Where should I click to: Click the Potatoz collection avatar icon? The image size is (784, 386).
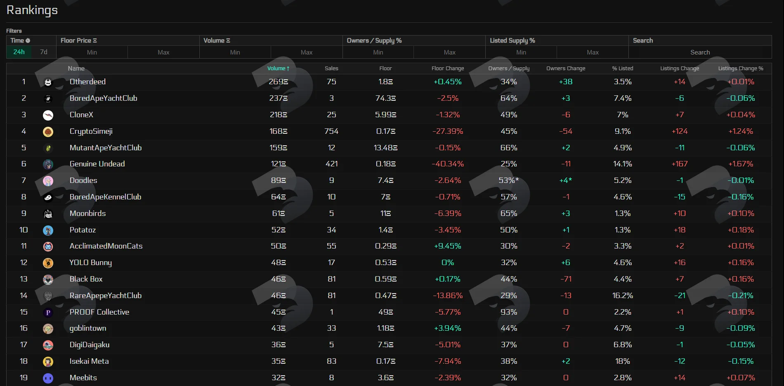pos(48,230)
